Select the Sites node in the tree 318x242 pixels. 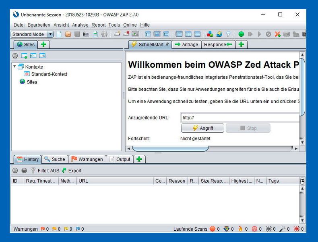(32, 82)
